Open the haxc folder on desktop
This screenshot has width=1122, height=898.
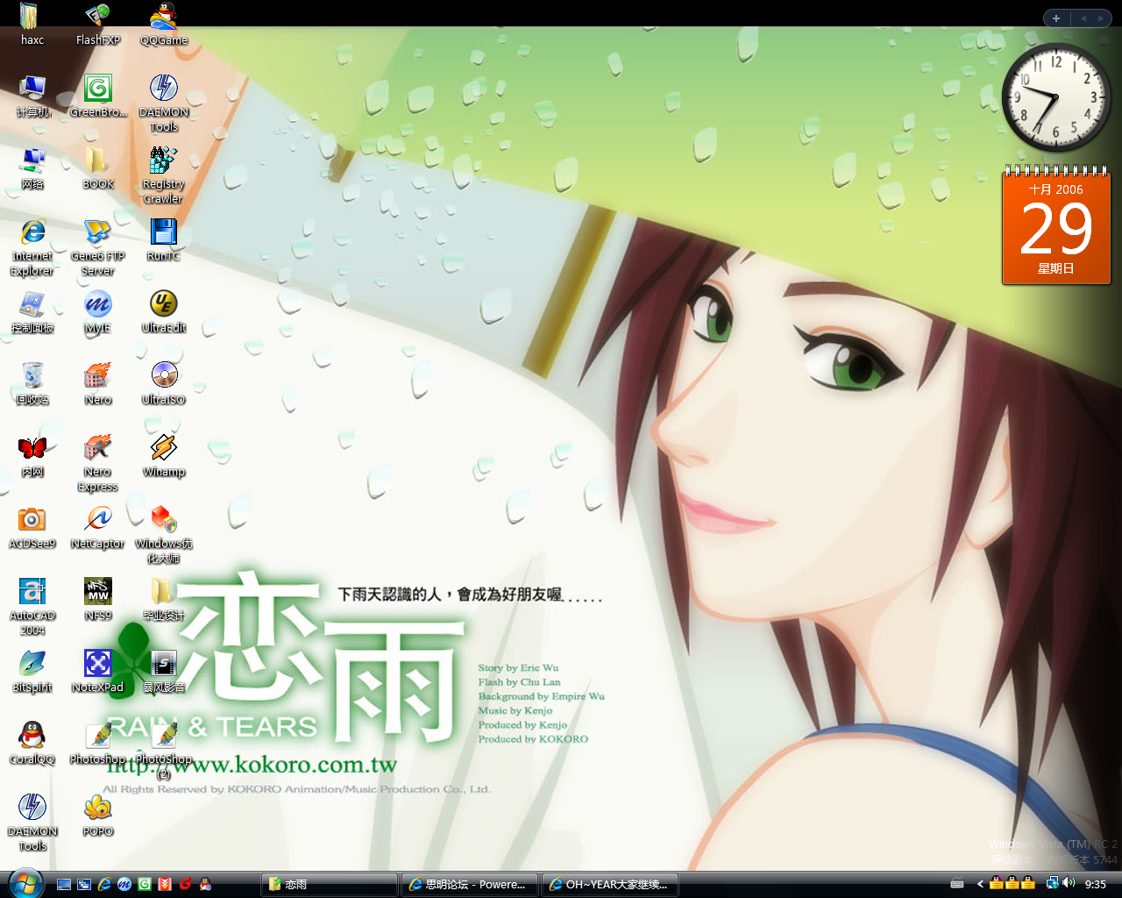(x=32, y=25)
